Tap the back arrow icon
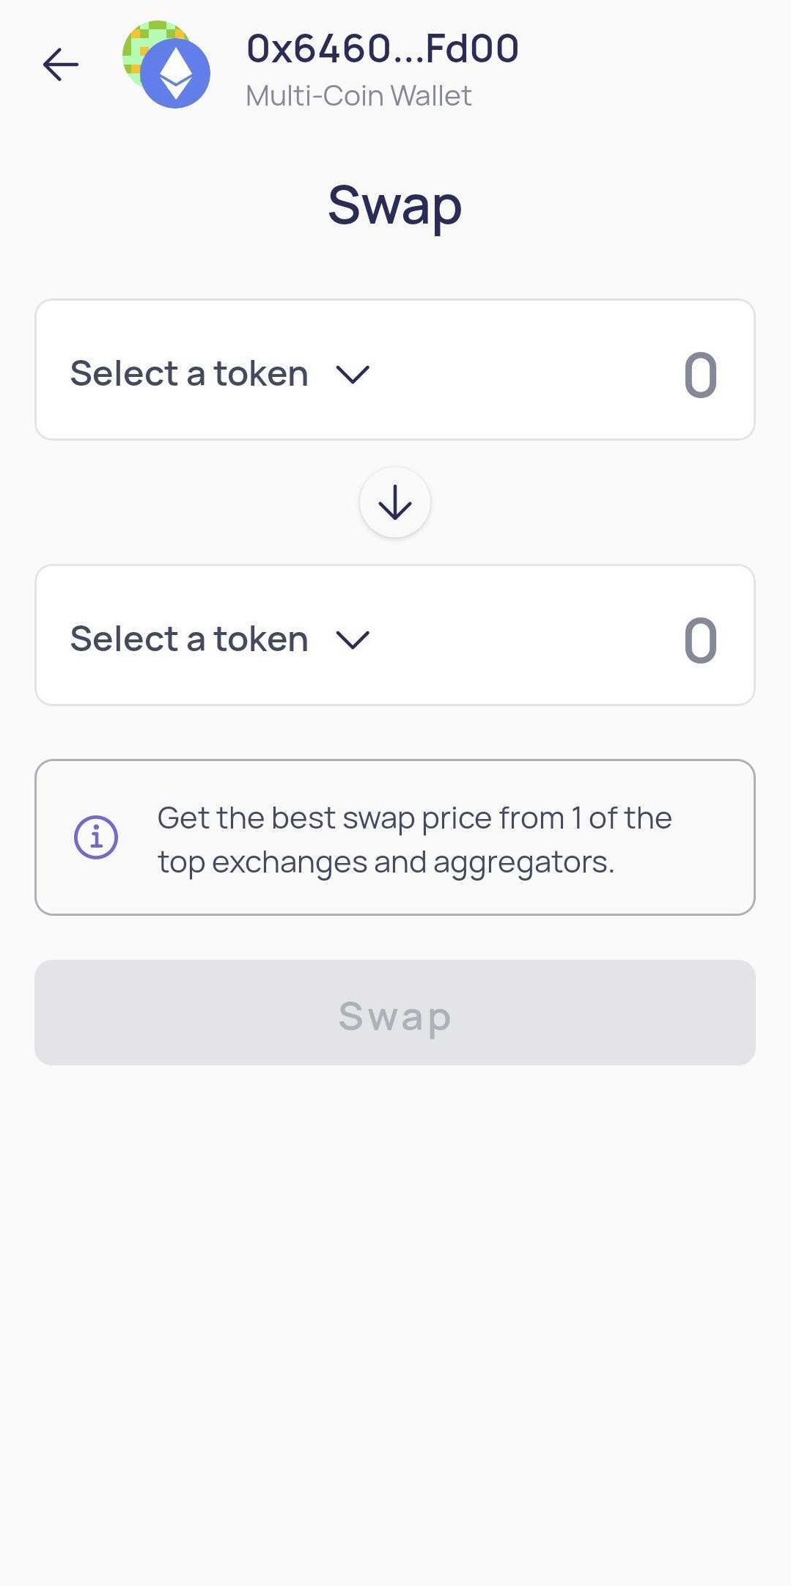 (61, 65)
